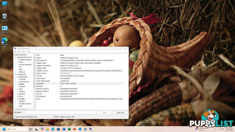This screenshot has height=132, width=235.
Task: Open the Control Panel desktop icon
Action: 4,29
